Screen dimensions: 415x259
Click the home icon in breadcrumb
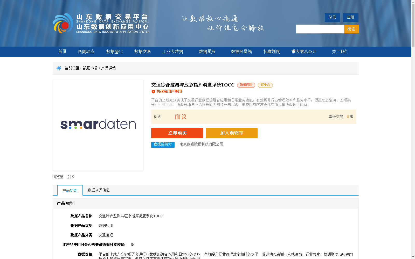[x=59, y=68]
